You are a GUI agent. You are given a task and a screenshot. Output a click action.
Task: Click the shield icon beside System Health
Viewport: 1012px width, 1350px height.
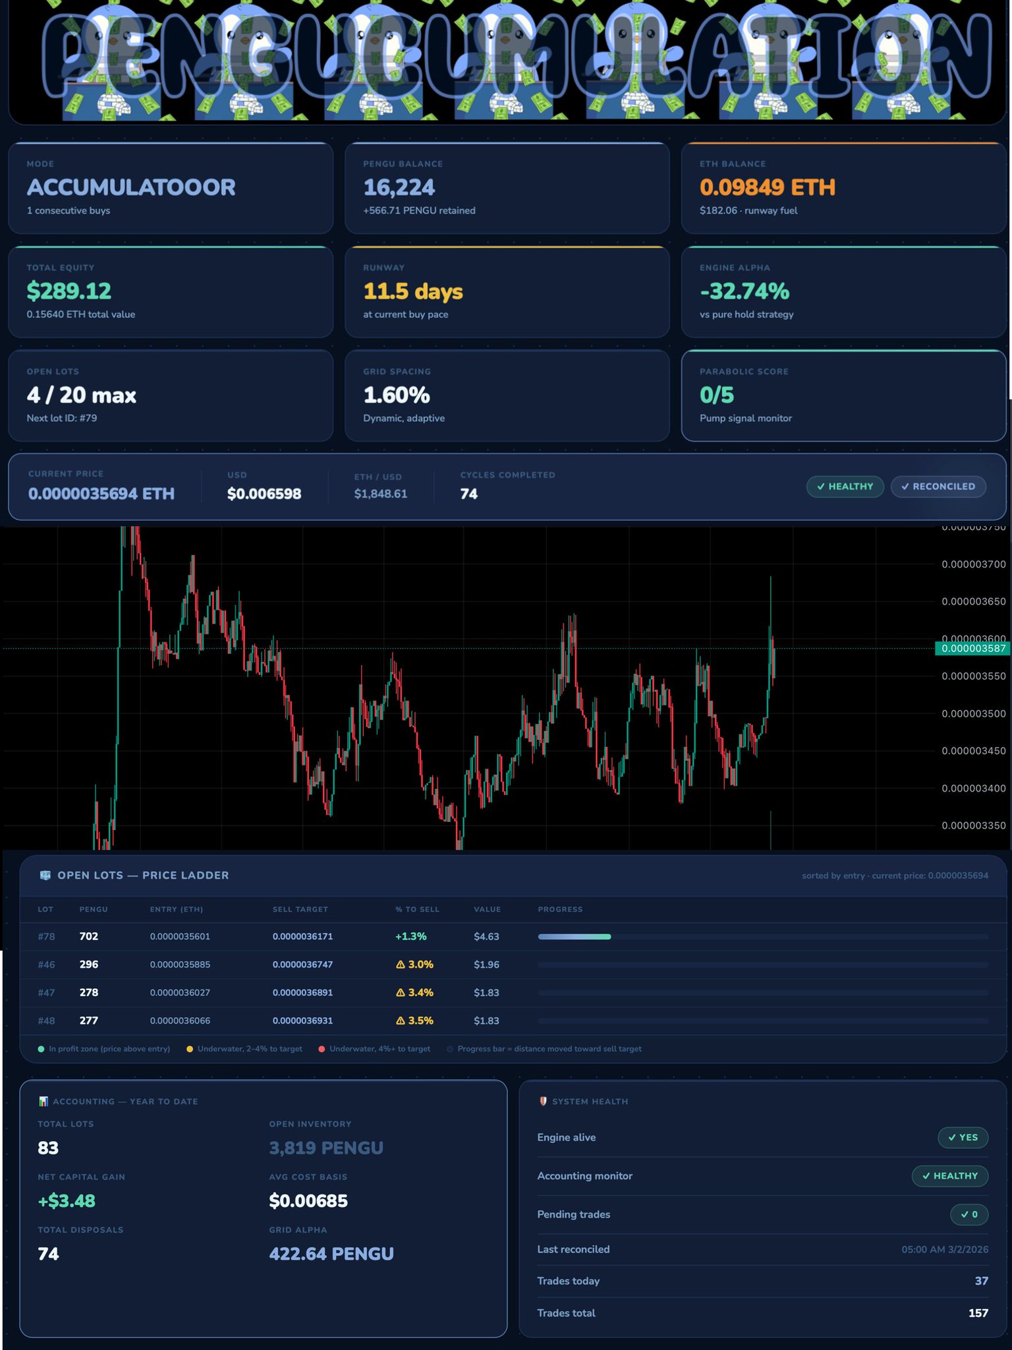543,1101
